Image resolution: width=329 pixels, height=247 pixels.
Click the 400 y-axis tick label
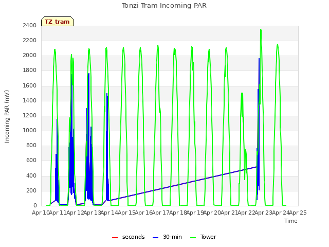(x=31, y=175)
